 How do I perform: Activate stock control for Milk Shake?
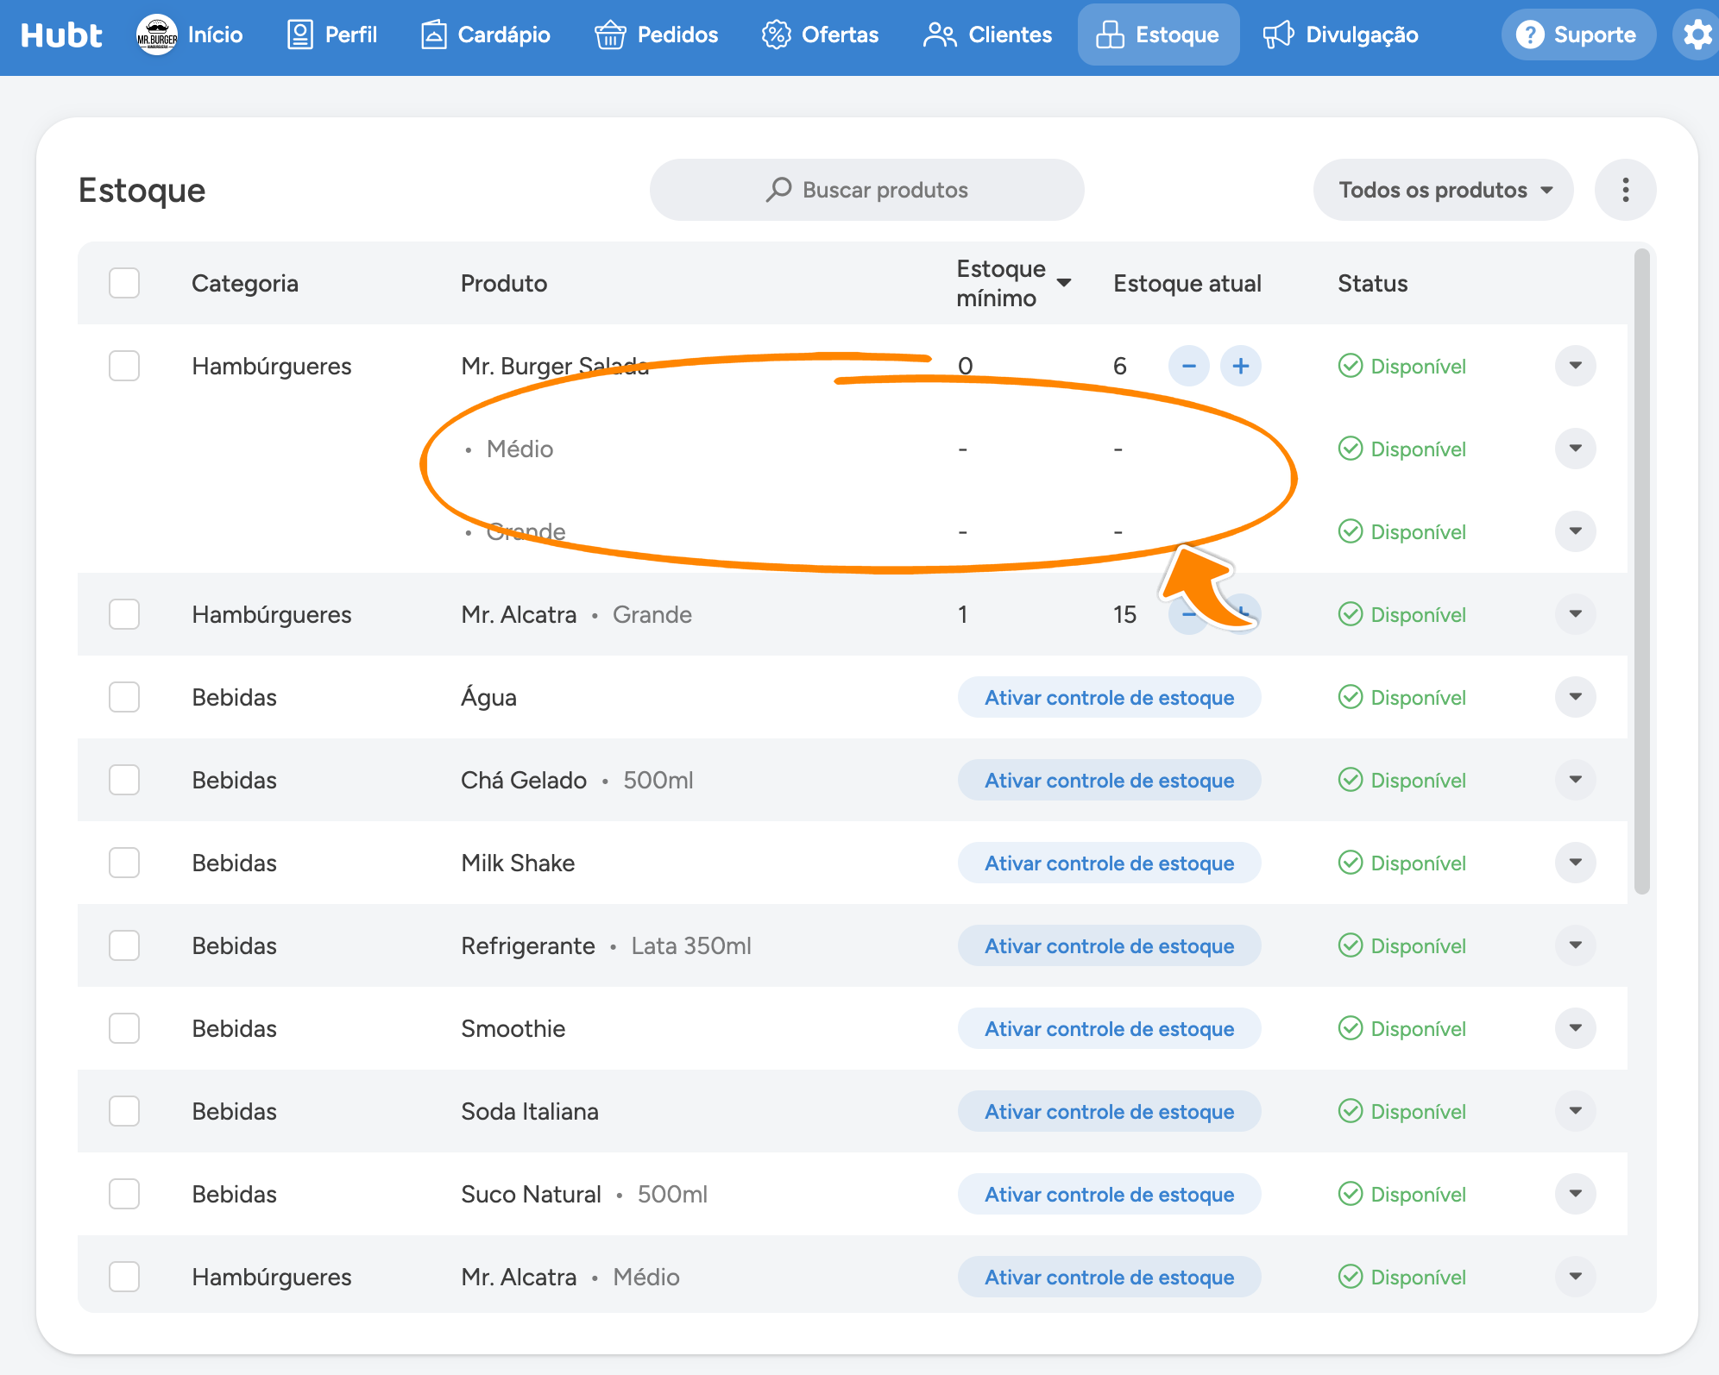coord(1109,863)
